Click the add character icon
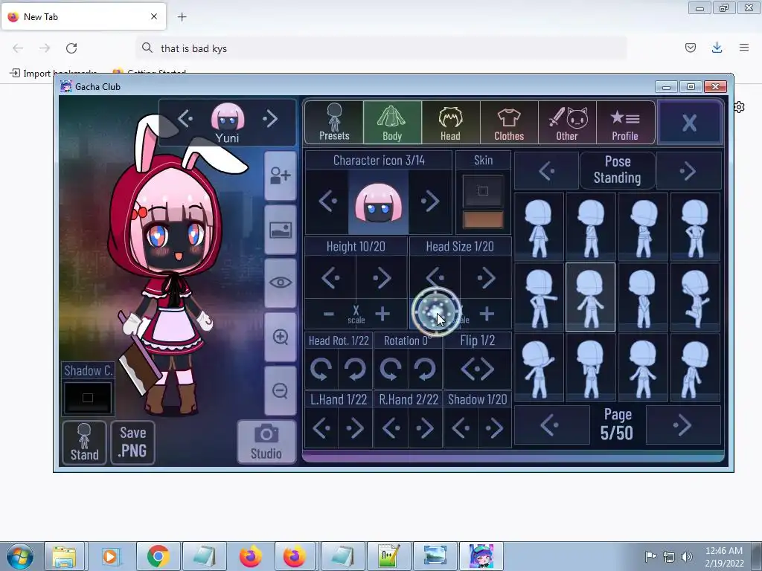The width and height of the screenshot is (762, 571). click(x=281, y=175)
